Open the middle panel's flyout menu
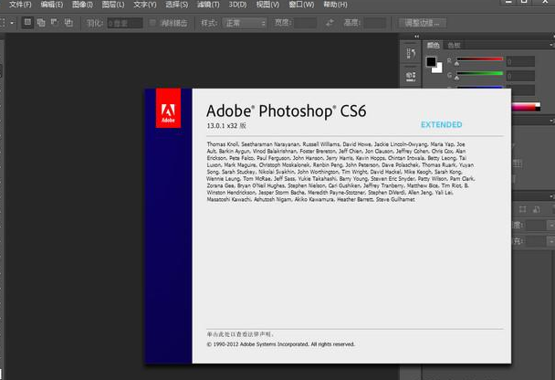Viewport: 555px width, 380px height. click(551, 121)
